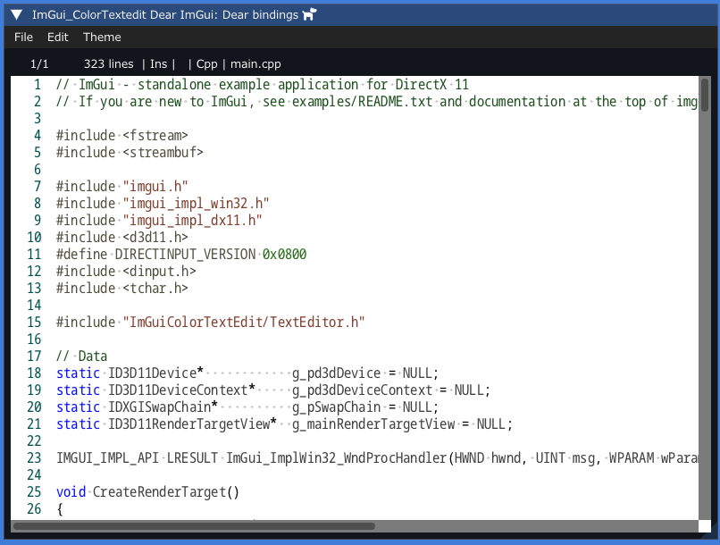Click on '#include <streambuf>' line
The height and width of the screenshot is (545, 720).
[130, 153]
